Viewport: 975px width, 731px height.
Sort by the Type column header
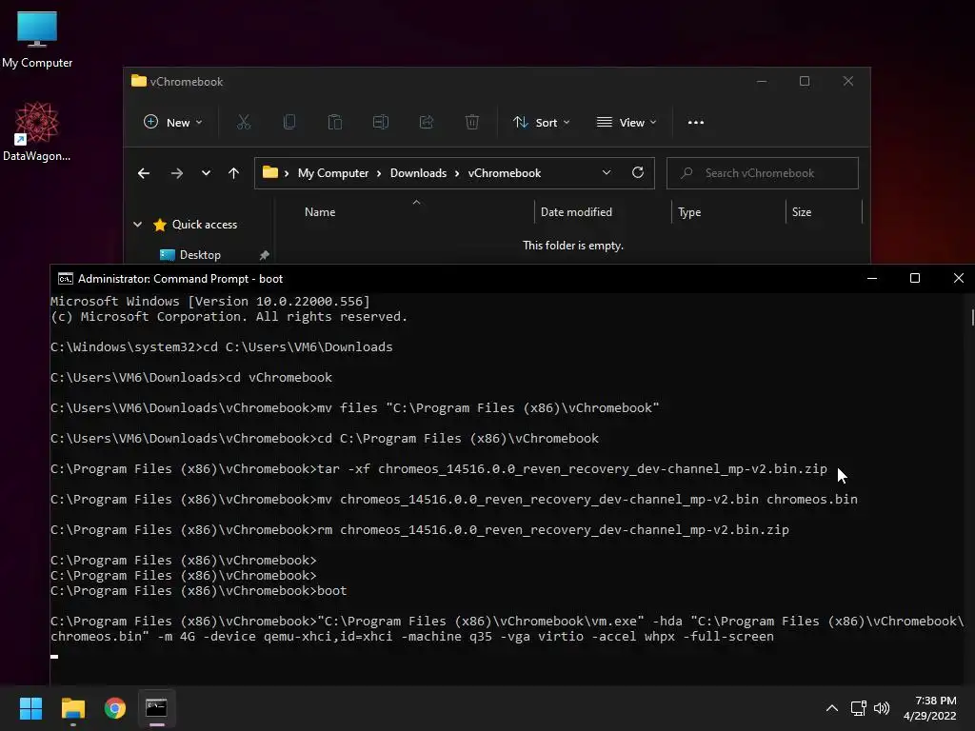pos(689,212)
